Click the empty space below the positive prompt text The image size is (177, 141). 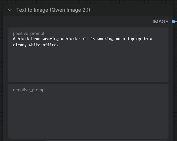[x=88, y=64]
